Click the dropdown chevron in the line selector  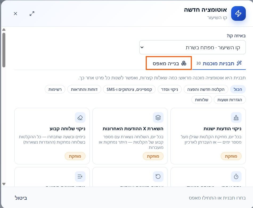pyautogui.click(x=142, y=47)
